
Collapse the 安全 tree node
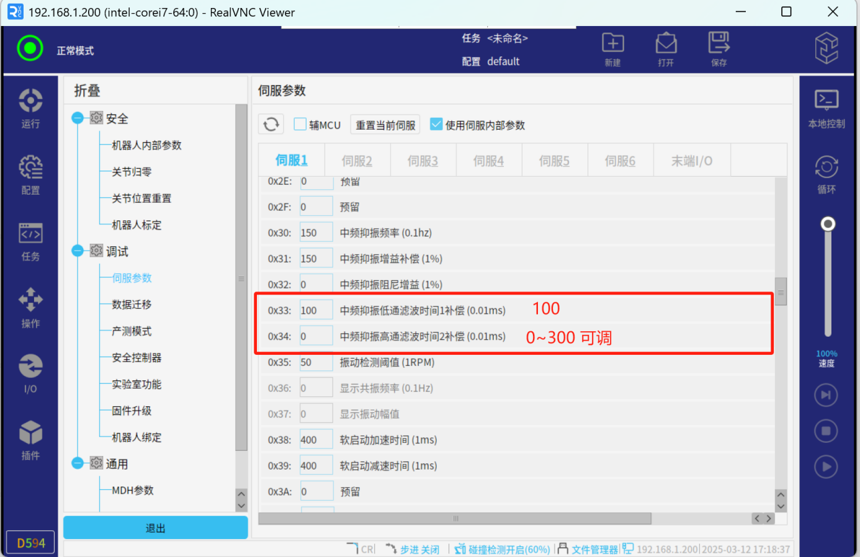pyautogui.click(x=78, y=118)
